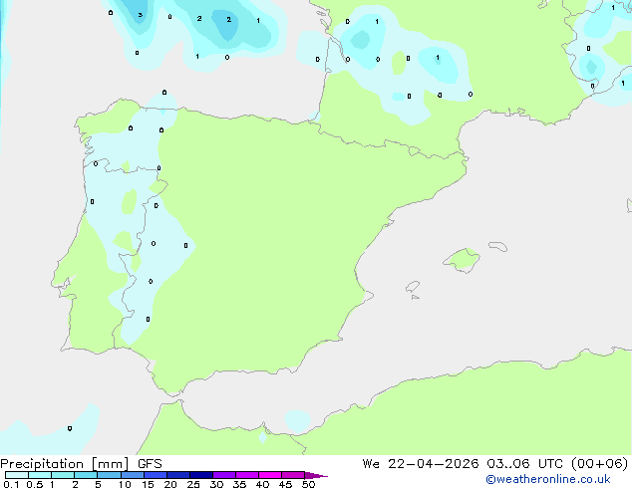Click the '50' legend scale label
This screenshot has height=488, width=632.
308,484
